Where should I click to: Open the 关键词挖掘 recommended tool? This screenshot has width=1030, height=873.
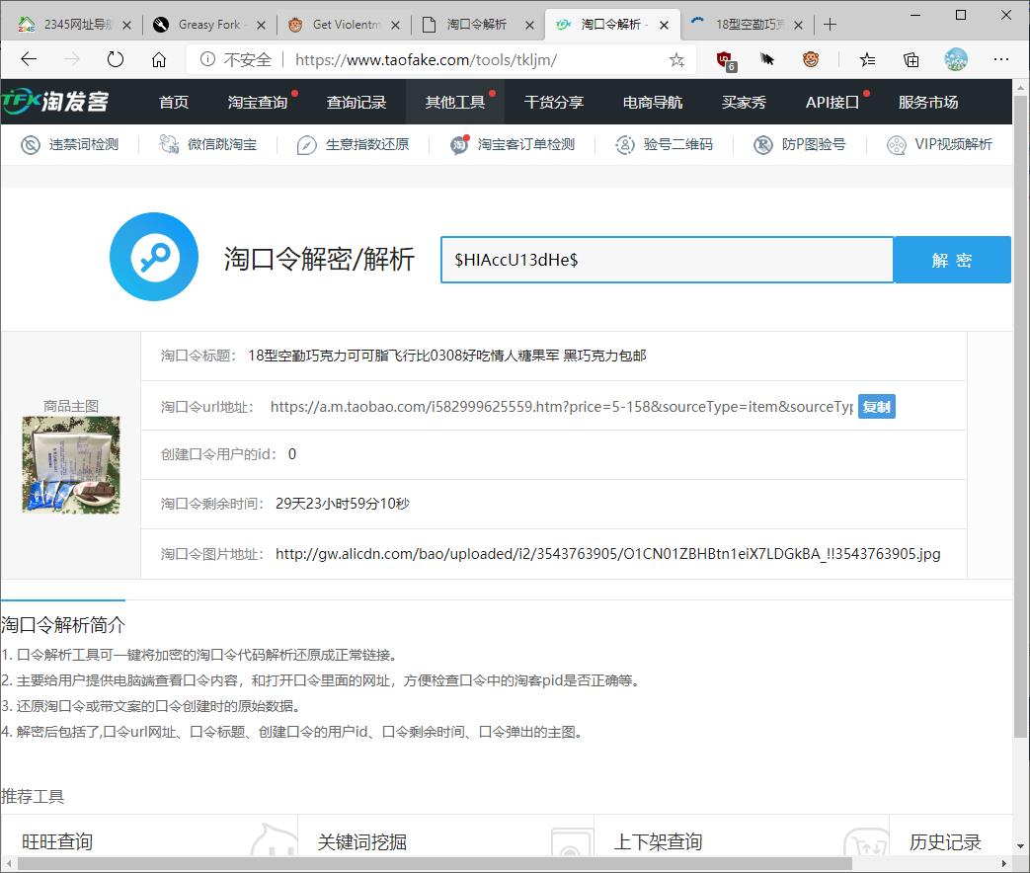click(x=362, y=841)
